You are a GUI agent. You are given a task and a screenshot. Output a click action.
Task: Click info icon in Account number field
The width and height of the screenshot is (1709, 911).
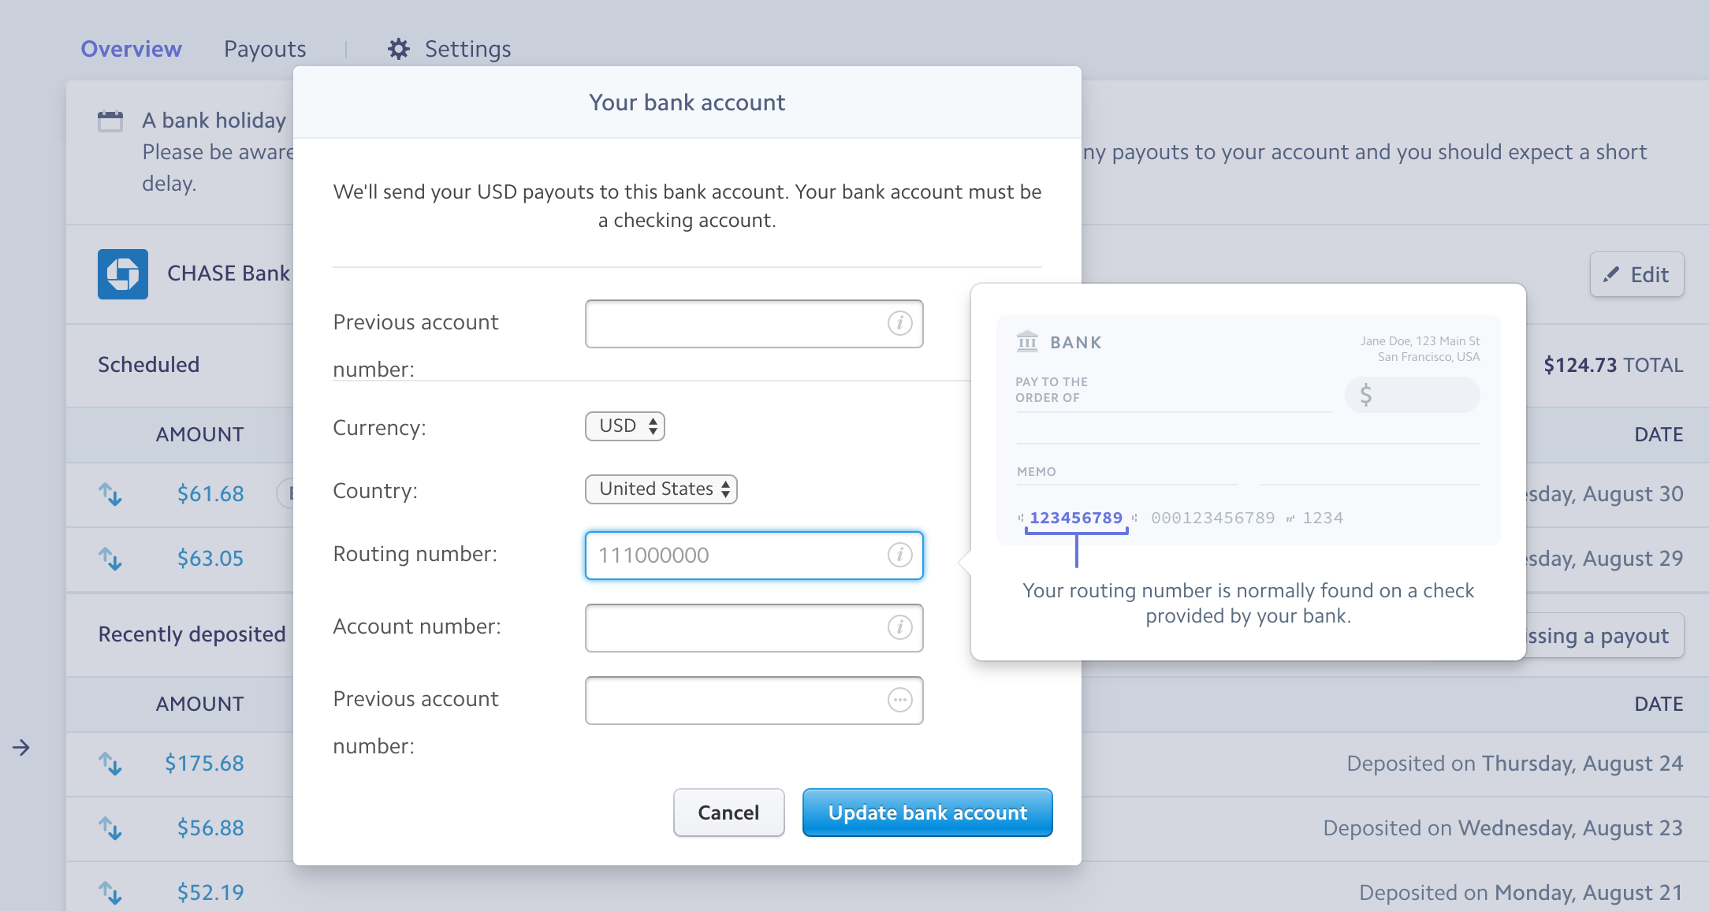[x=899, y=627]
